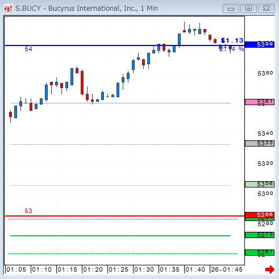Close the S.BUCY chart window
The image size is (279, 279).
(266, 9)
